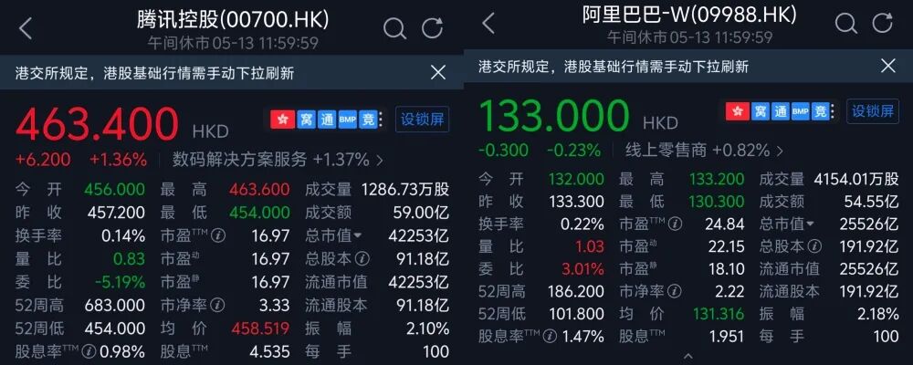This screenshot has width=913, height=365.
Task: Tap Tencent price 463.400
Action: coord(98,124)
